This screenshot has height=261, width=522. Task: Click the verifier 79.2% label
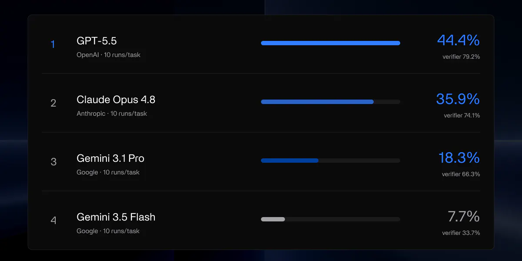pos(461,57)
